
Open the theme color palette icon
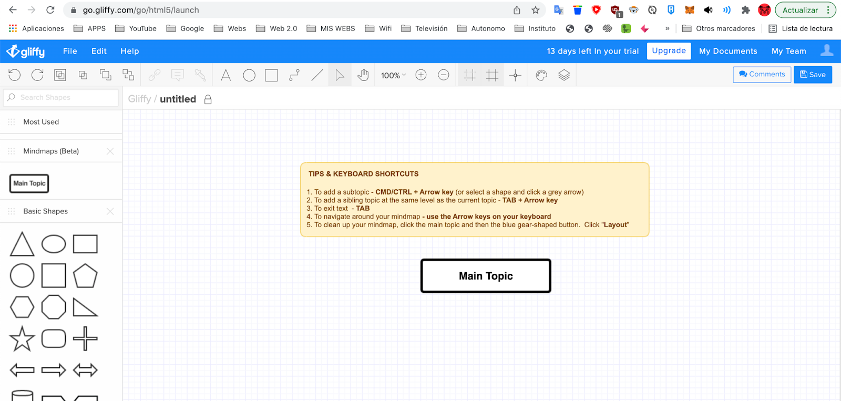[541, 75]
